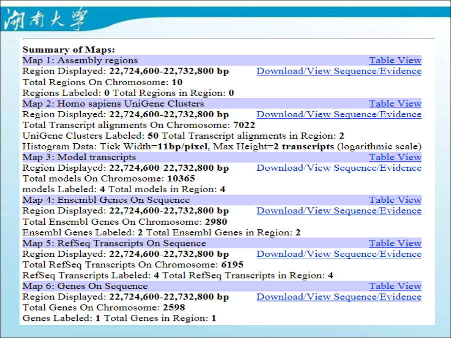Image resolution: width=451 pixels, height=338 pixels.
Task: Open Table View for Map 3 Model transcripts
Action: [395, 157]
